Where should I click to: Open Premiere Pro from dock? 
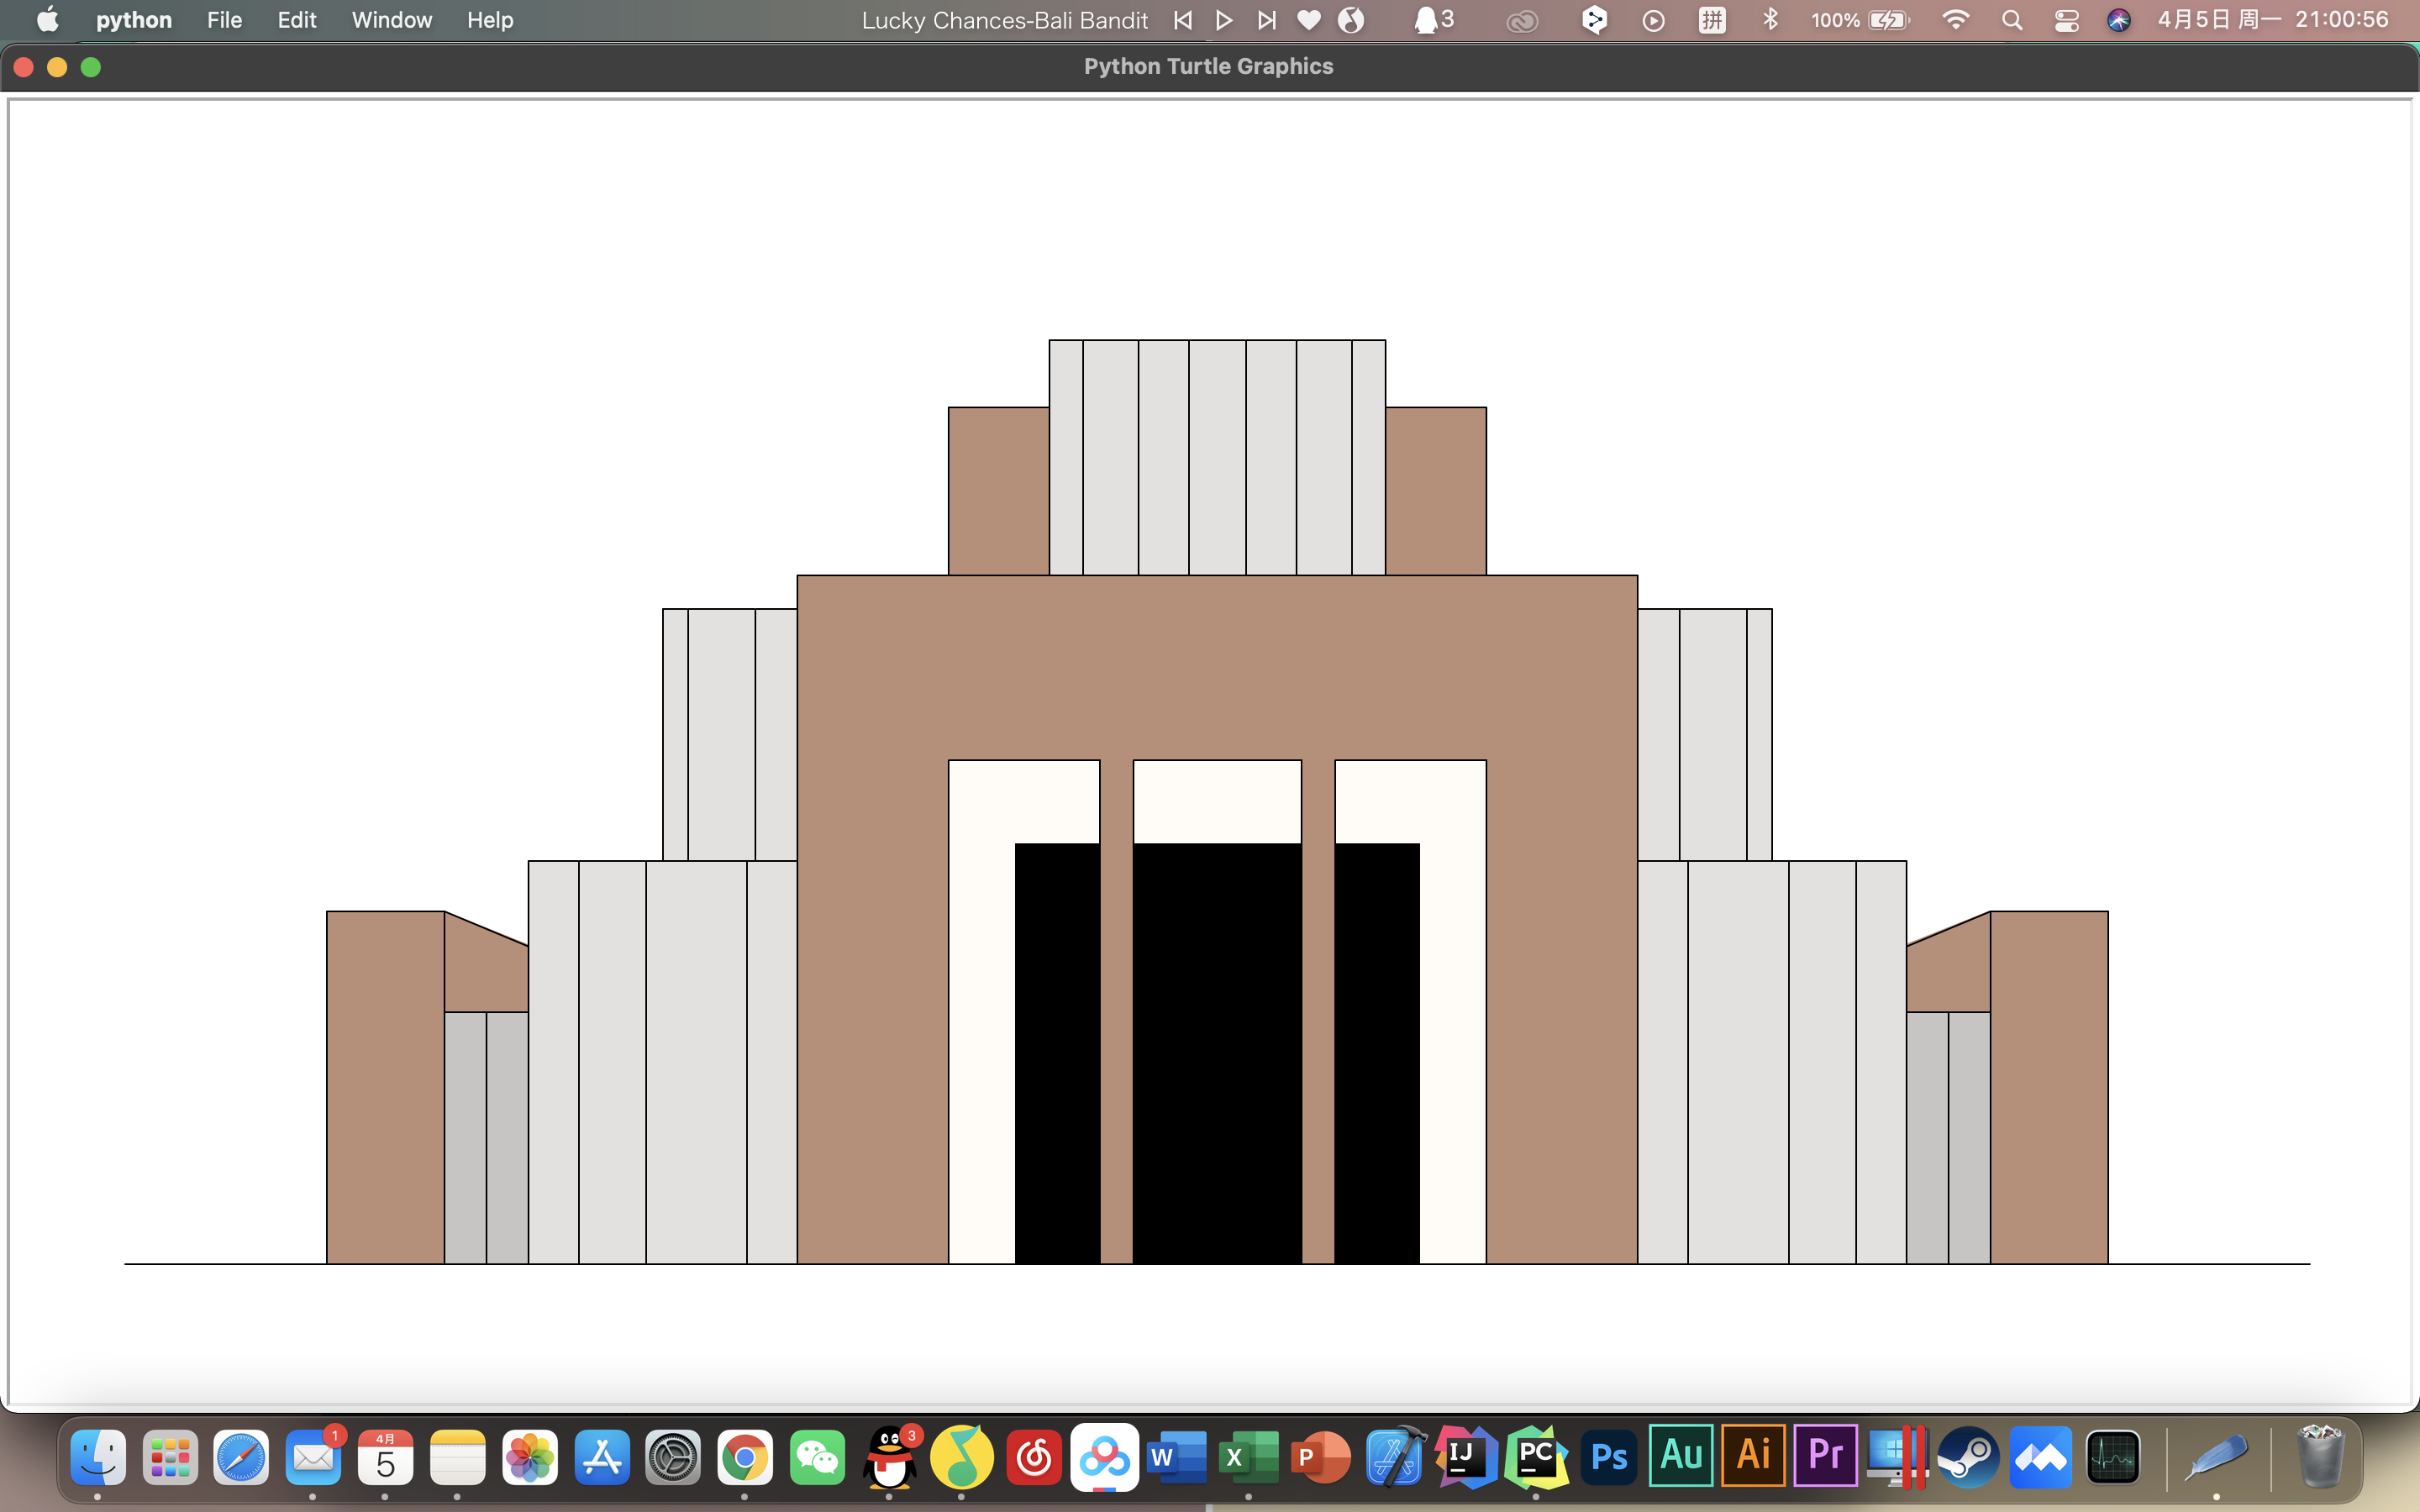[1824, 1460]
